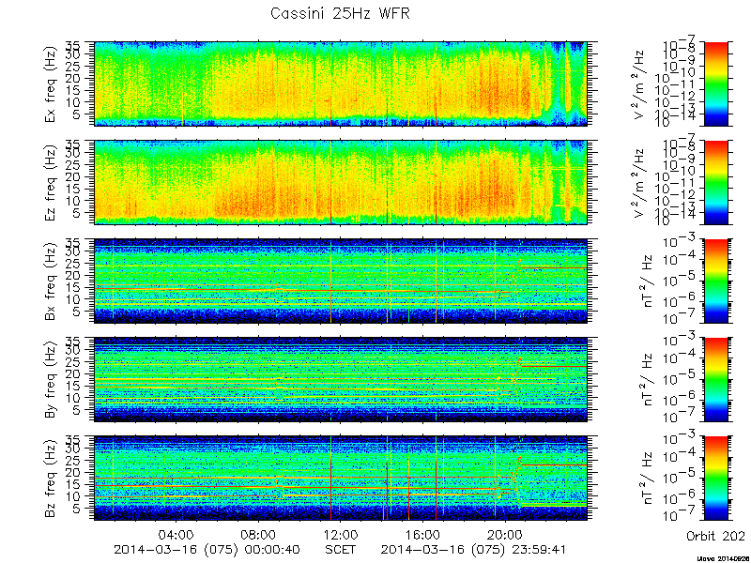Click the 08:00 time axis label

click(x=259, y=535)
